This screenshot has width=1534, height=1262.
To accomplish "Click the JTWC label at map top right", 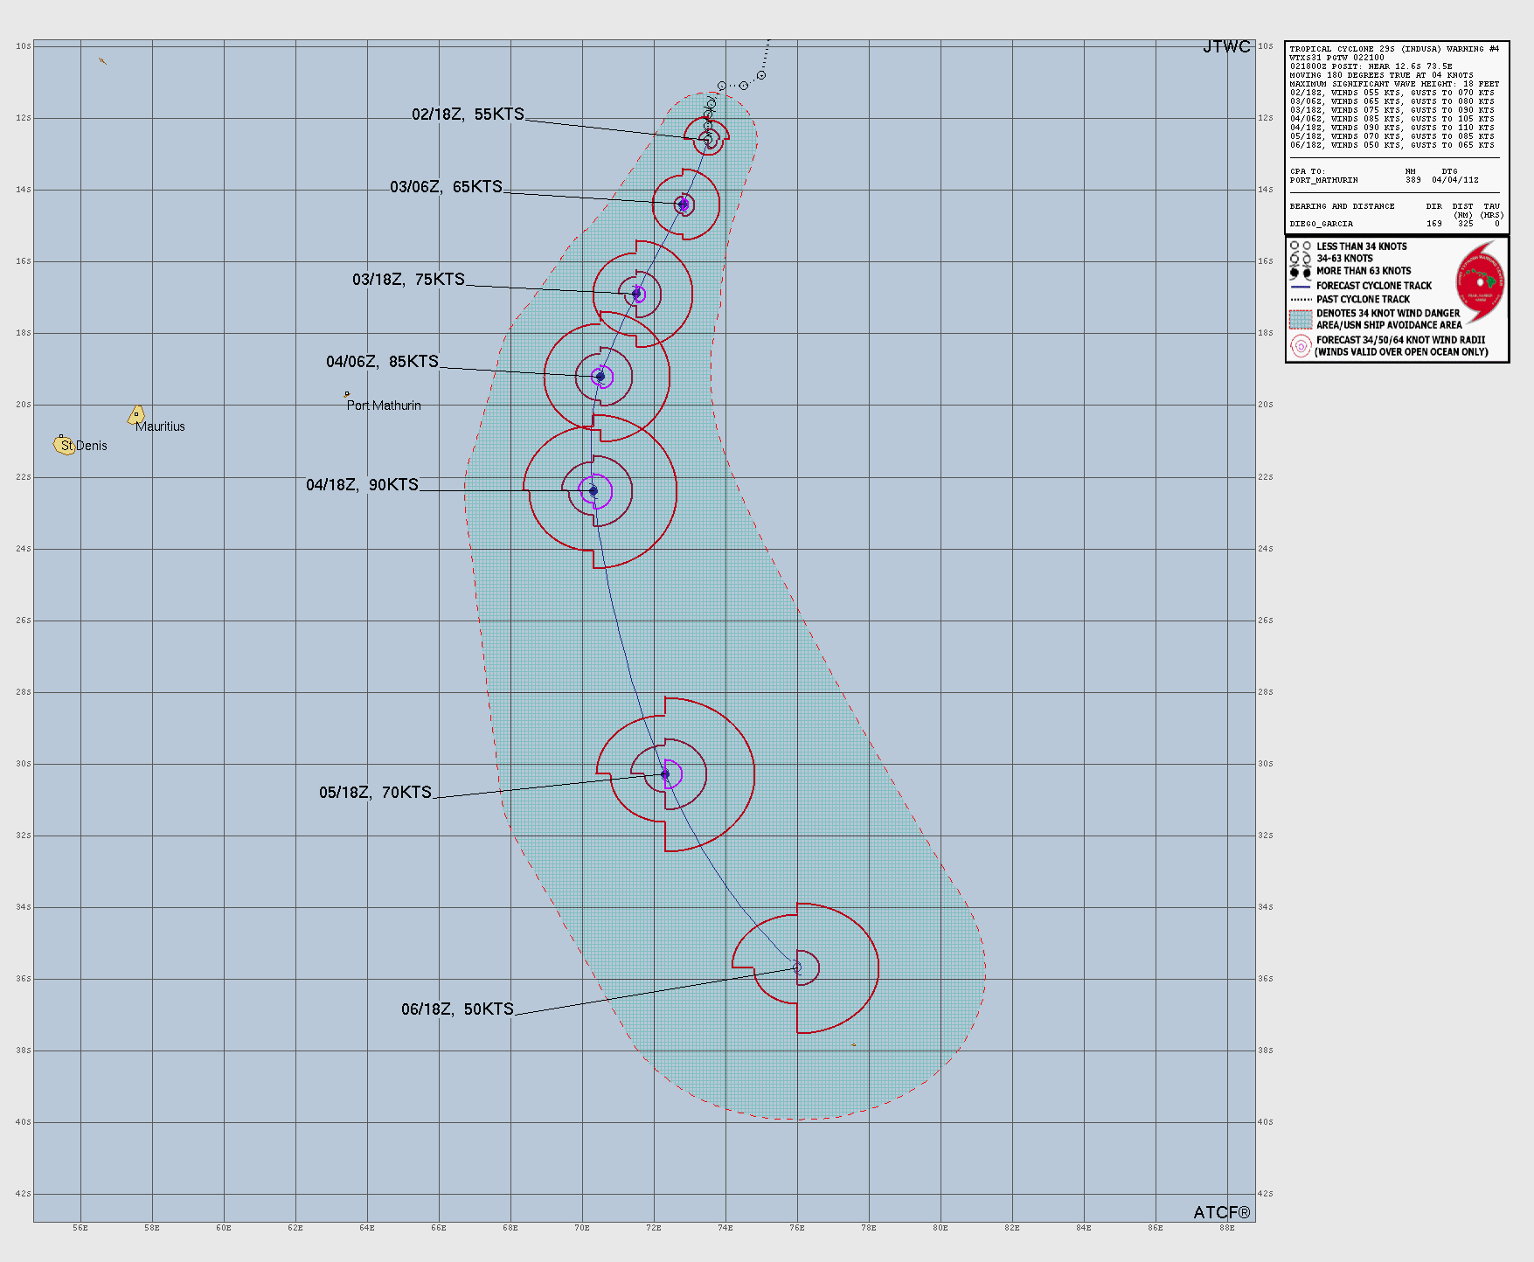I will (x=1225, y=47).
